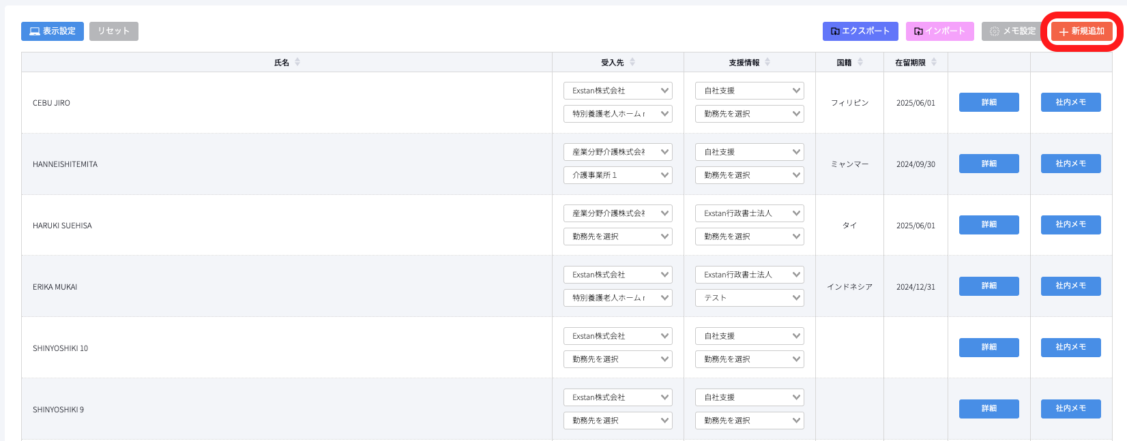Open 詳細 for SHINYOSHIKI 9
The width and height of the screenshot is (1127, 441).
(989, 409)
